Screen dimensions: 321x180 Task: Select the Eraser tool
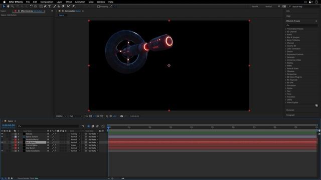coord(63,6)
